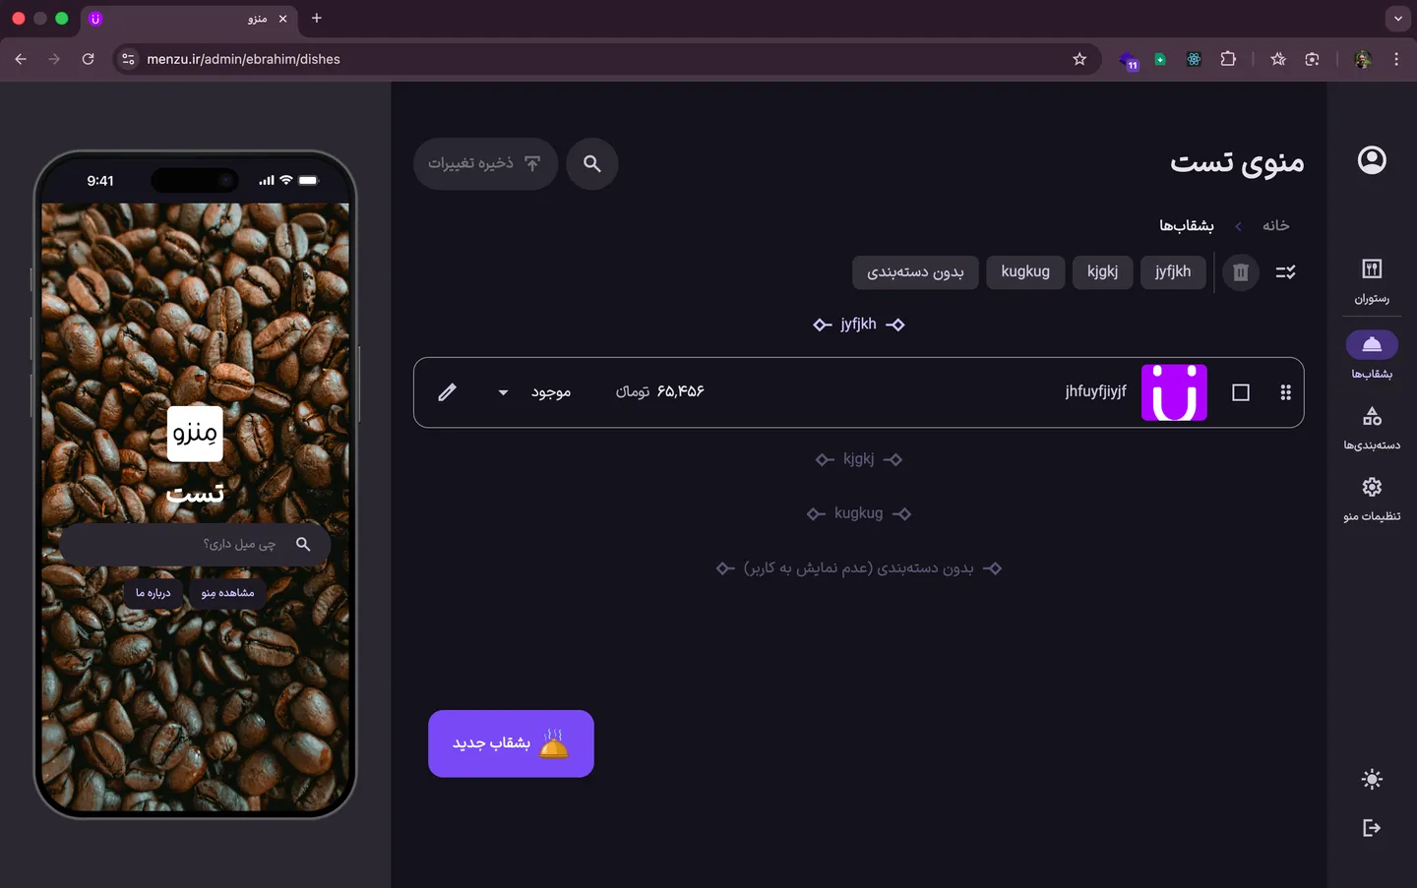Click the trash delete icon

click(x=1241, y=272)
